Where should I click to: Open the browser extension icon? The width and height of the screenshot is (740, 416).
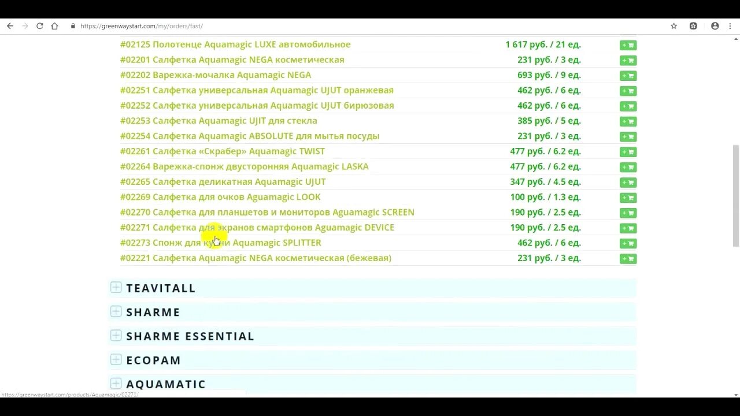point(693,26)
